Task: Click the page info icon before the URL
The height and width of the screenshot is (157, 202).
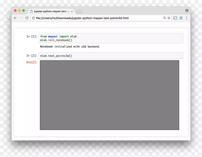Action: click(x=34, y=18)
